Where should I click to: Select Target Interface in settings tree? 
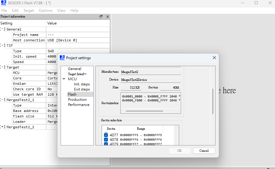point(77,74)
